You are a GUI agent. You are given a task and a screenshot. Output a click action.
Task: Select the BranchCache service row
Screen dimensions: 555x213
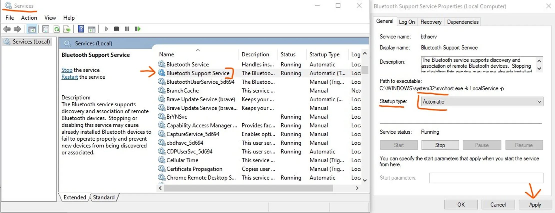click(182, 91)
